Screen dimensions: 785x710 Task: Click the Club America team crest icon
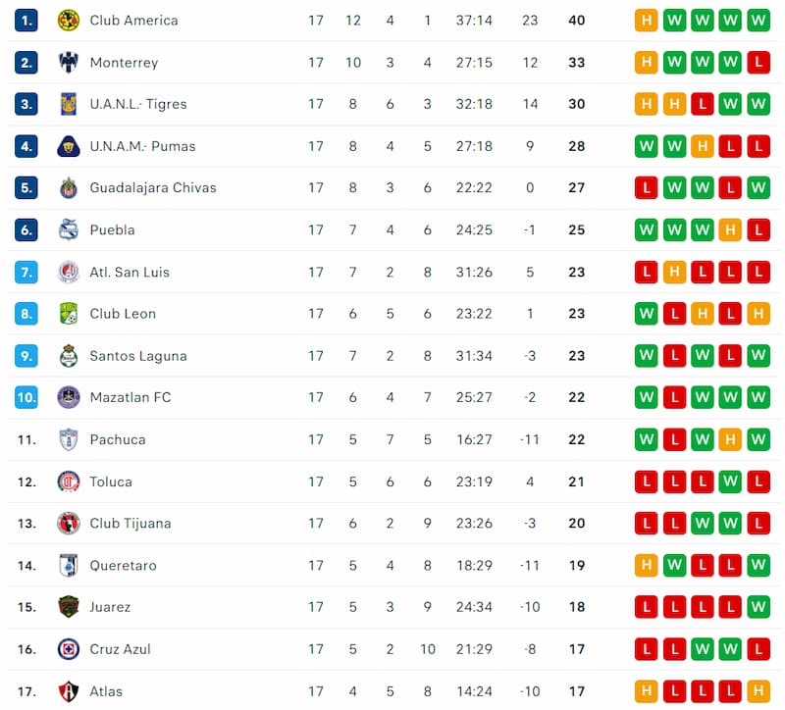pos(68,21)
